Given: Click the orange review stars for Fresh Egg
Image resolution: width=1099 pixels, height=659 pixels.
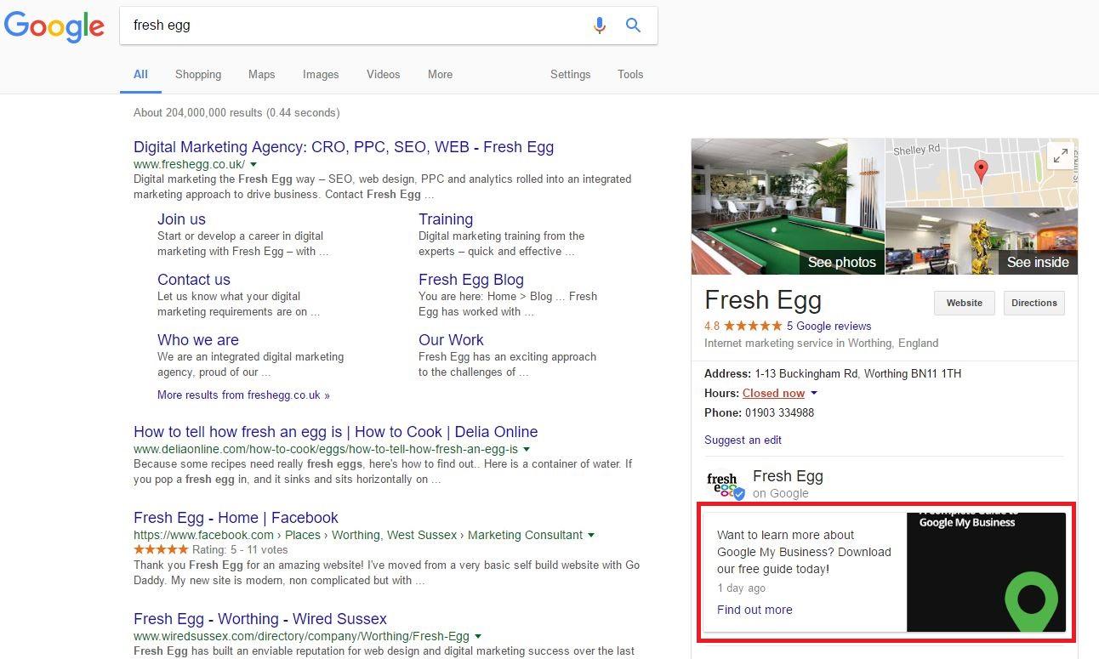Looking at the screenshot, I should [x=753, y=326].
